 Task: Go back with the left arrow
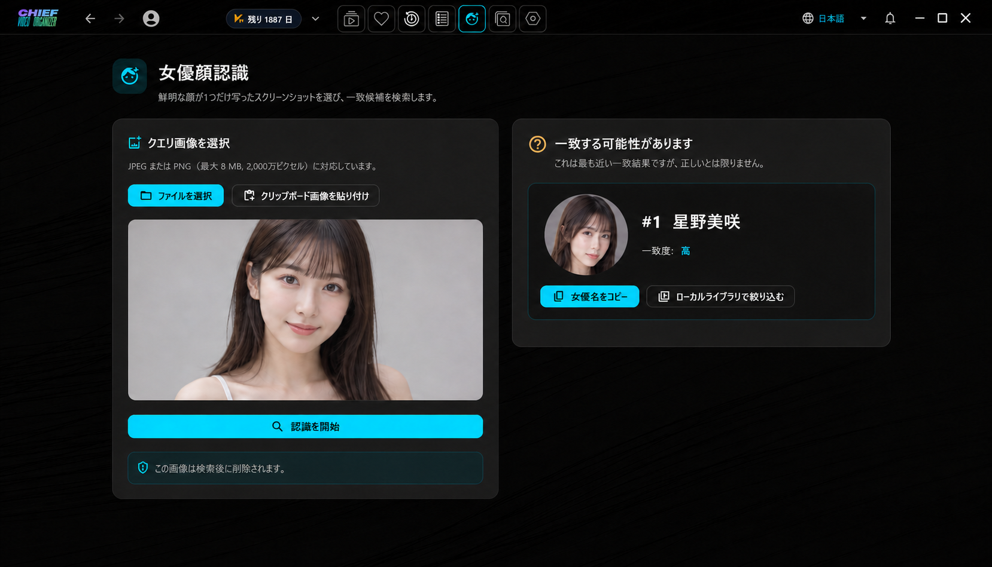[90, 19]
